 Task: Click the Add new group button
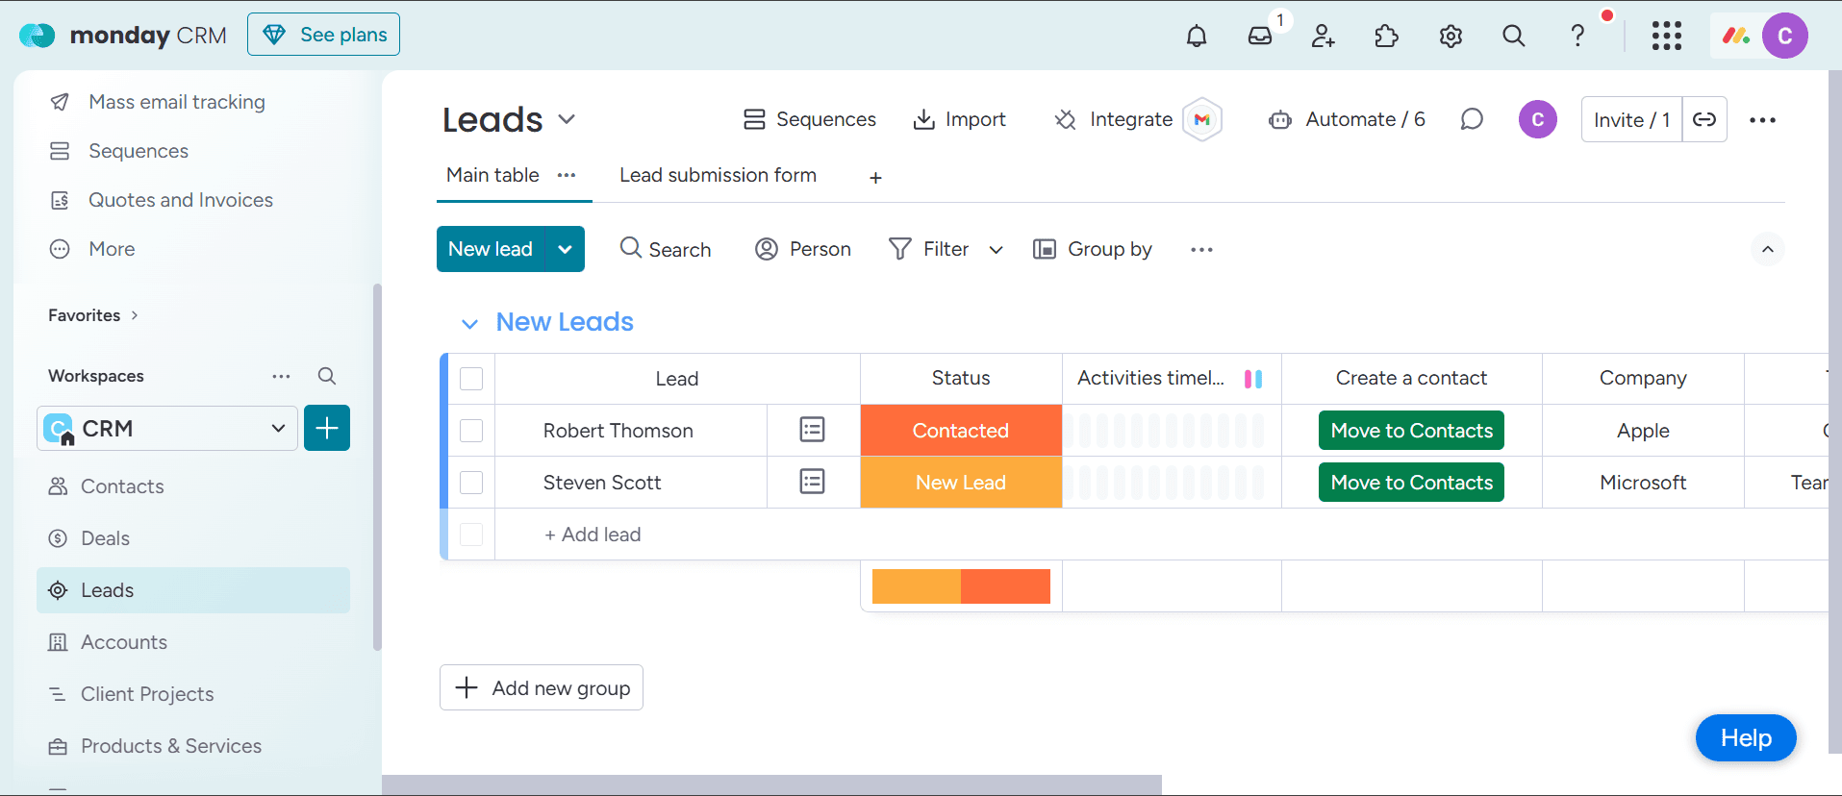[542, 687]
